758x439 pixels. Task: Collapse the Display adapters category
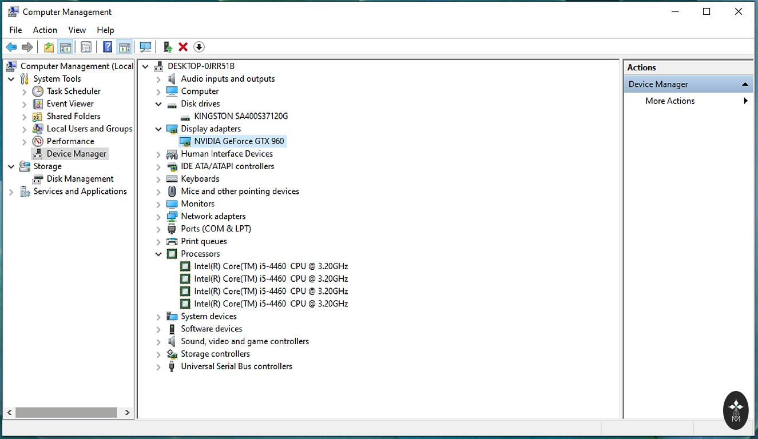click(x=158, y=129)
